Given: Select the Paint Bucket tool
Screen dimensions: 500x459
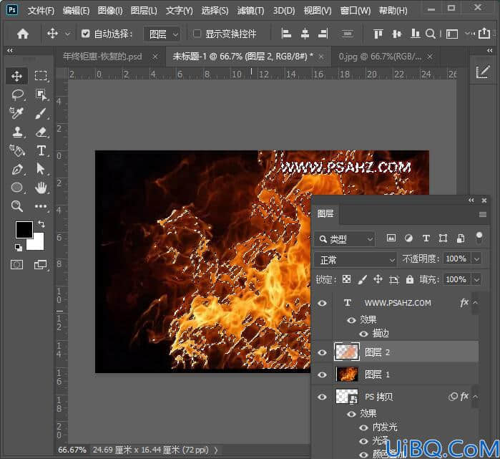Looking at the screenshot, I should (16, 150).
